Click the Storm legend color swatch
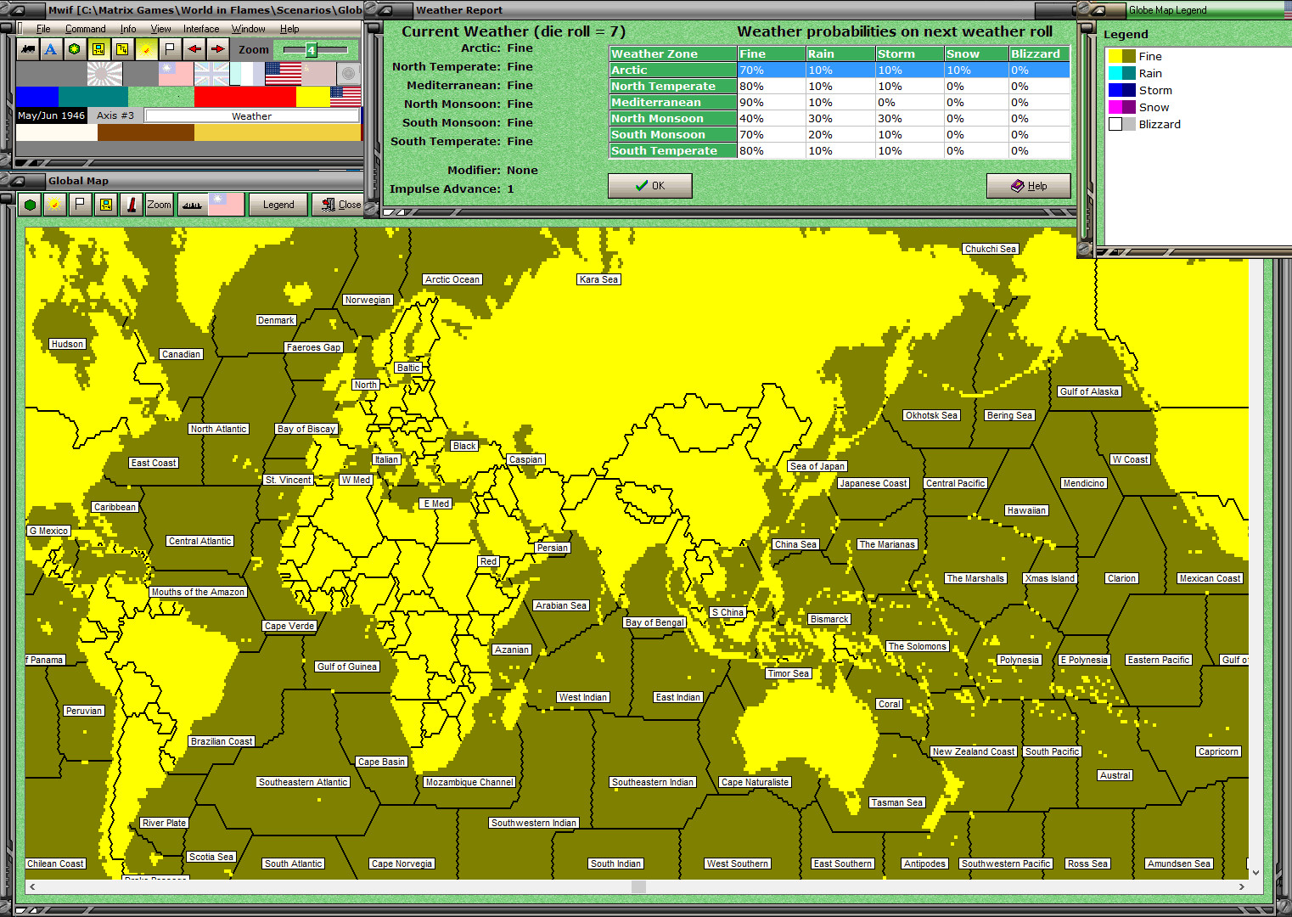1292x917 pixels. 1121,90
